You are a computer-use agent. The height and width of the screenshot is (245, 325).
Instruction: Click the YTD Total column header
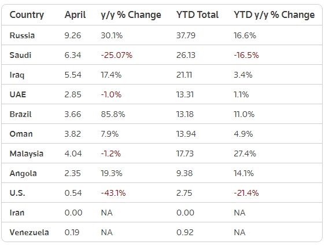coord(197,15)
